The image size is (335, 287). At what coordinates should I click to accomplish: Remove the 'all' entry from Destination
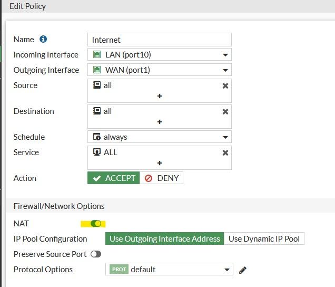225,111
